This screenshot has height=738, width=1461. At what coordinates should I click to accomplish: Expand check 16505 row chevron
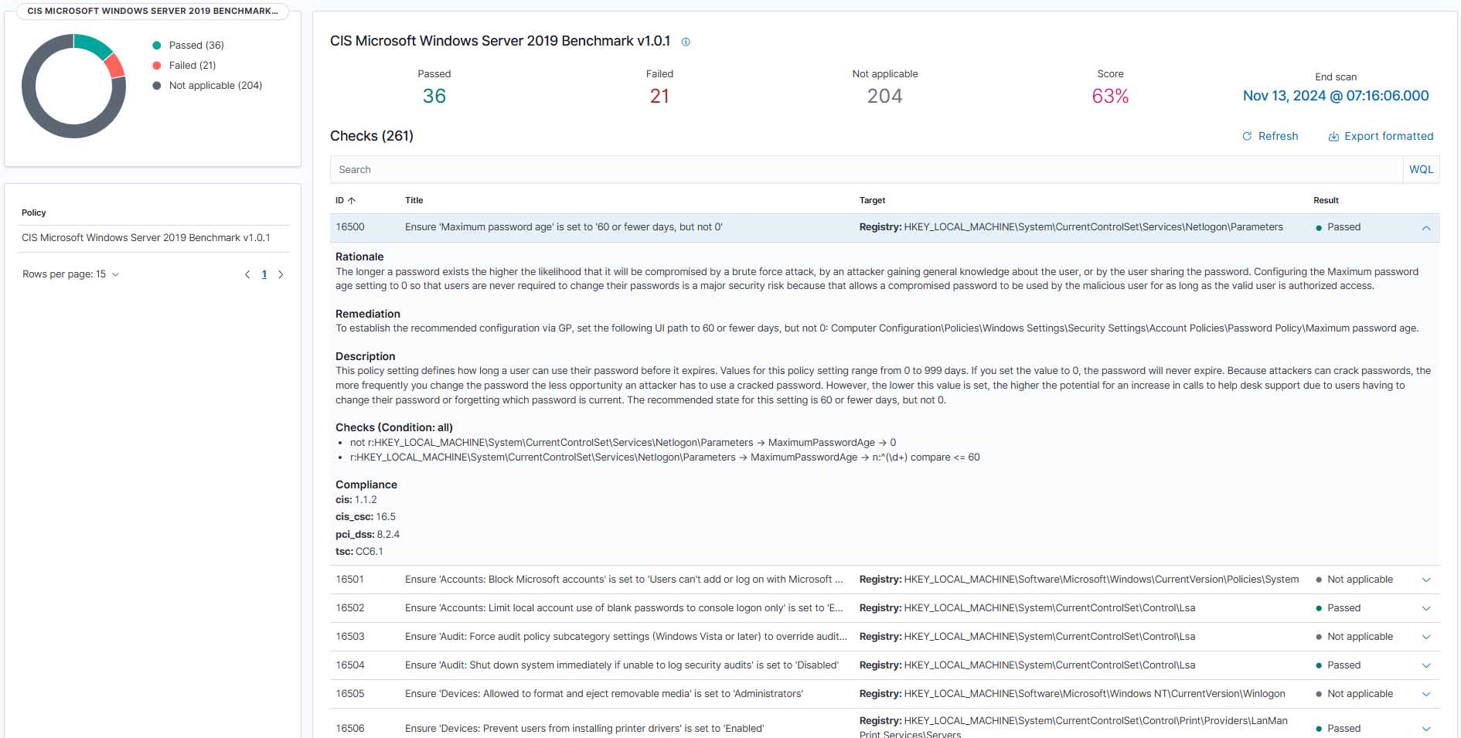pyautogui.click(x=1426, y=694)
